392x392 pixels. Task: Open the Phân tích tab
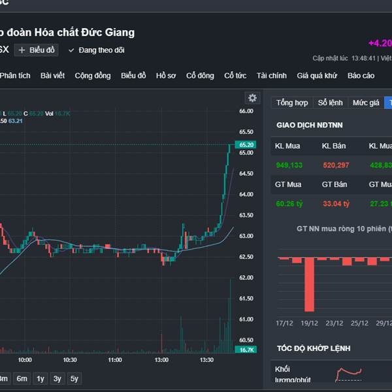(15, 76)
